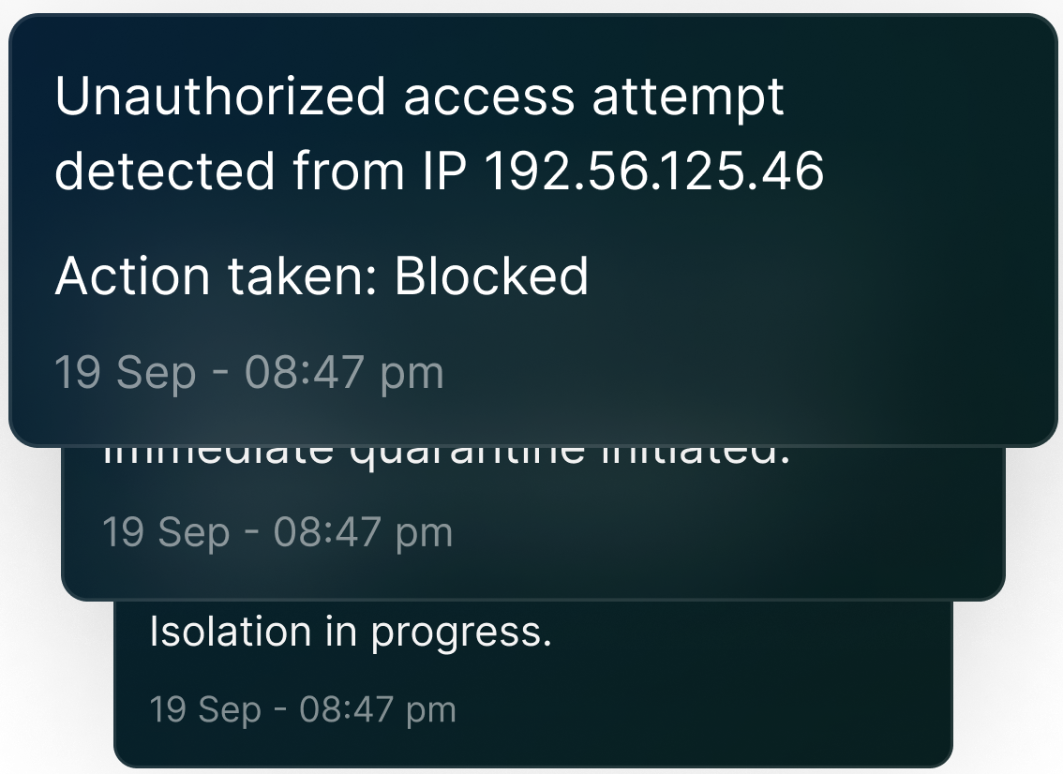Click the "Isolation in progress." text
The image size is (1063, 774).
pyautogui.click(x=351, y=633)
